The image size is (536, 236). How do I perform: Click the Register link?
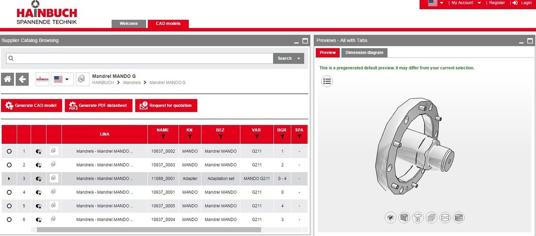[x=497, y=3]
